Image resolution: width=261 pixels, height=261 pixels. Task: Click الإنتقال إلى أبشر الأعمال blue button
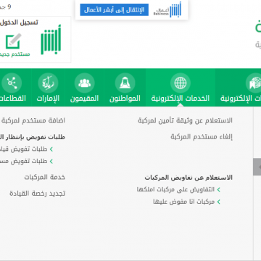115,9
